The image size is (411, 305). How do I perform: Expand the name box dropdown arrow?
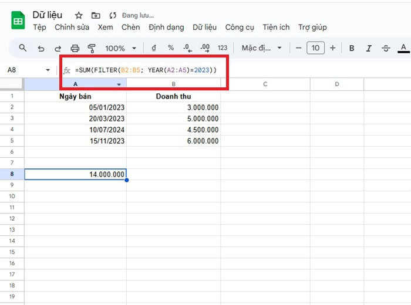coord(48,70)
